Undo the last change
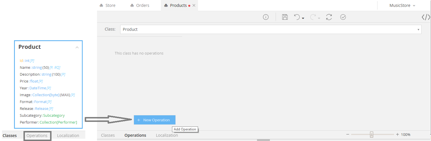This screenshot has height=141, width=431. coord(297,17)
